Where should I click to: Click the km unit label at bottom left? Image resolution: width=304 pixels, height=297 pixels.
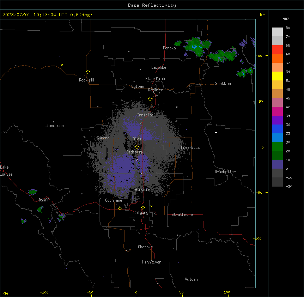tap(5, 293)
